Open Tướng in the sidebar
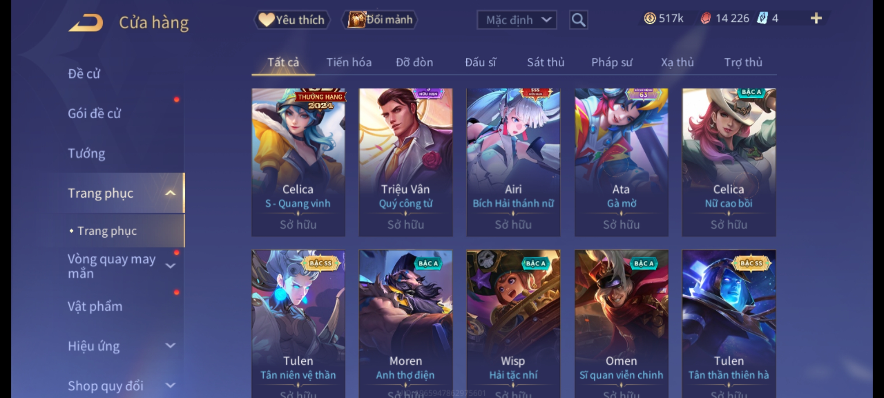884x398 pixels. coord(87,153)
